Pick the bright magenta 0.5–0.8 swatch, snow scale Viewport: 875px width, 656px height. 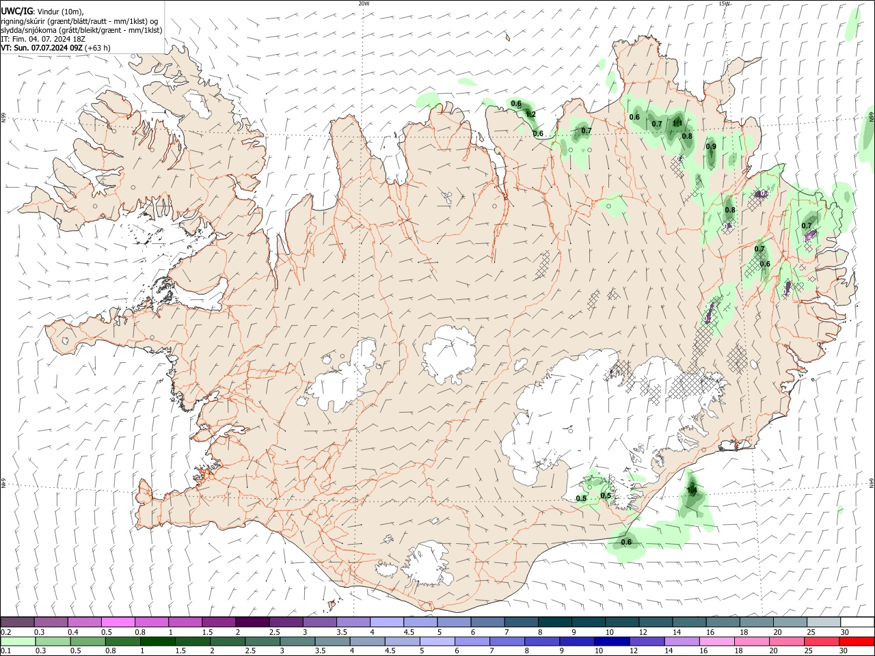[x=118, y=622]
